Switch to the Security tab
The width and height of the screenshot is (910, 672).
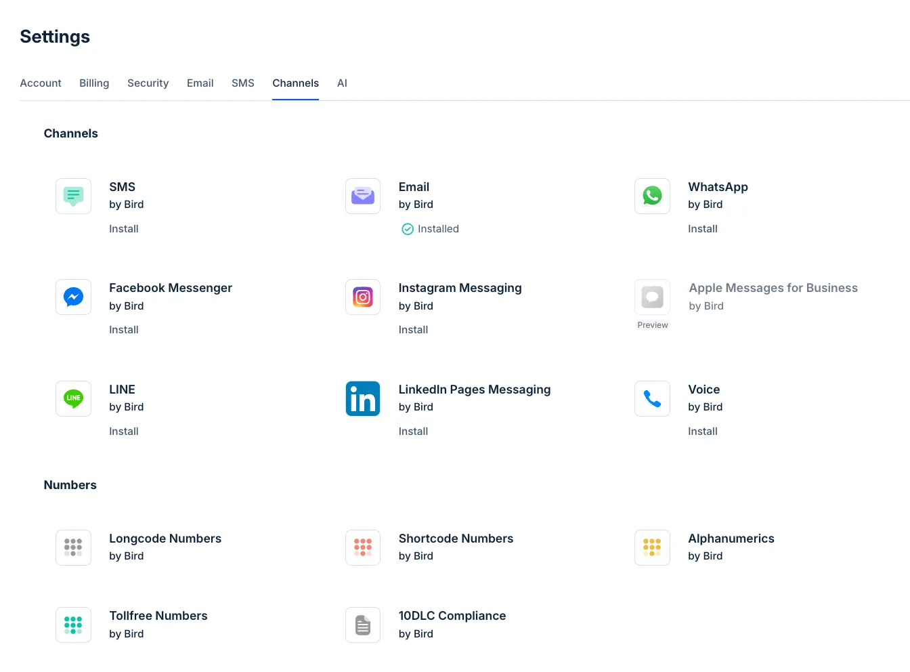coord(148,83)
